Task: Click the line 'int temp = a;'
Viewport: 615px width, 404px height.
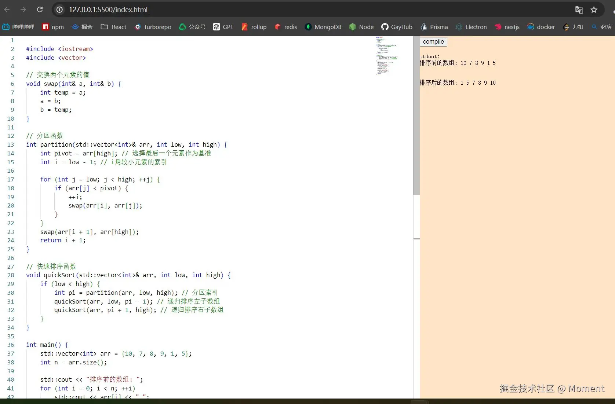Action: coord(63,92)
